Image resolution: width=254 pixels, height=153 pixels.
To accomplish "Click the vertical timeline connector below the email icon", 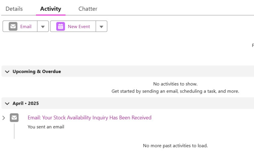I will coord(14,131).
